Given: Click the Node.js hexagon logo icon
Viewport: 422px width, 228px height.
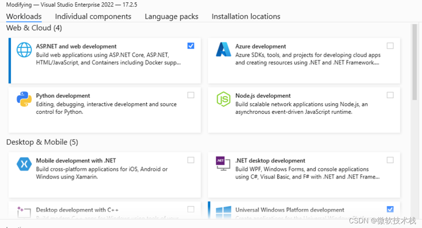Looking at the screenshot, I should click(224, 99).
